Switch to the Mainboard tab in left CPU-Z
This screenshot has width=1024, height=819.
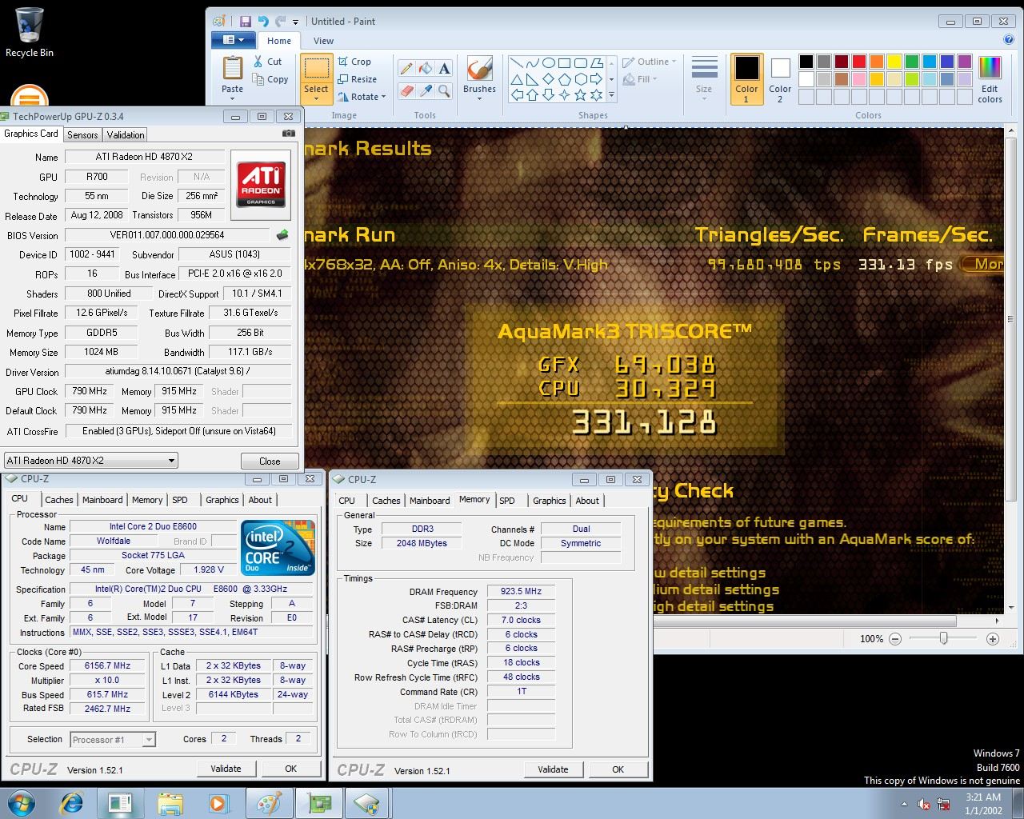pos(102,500)
